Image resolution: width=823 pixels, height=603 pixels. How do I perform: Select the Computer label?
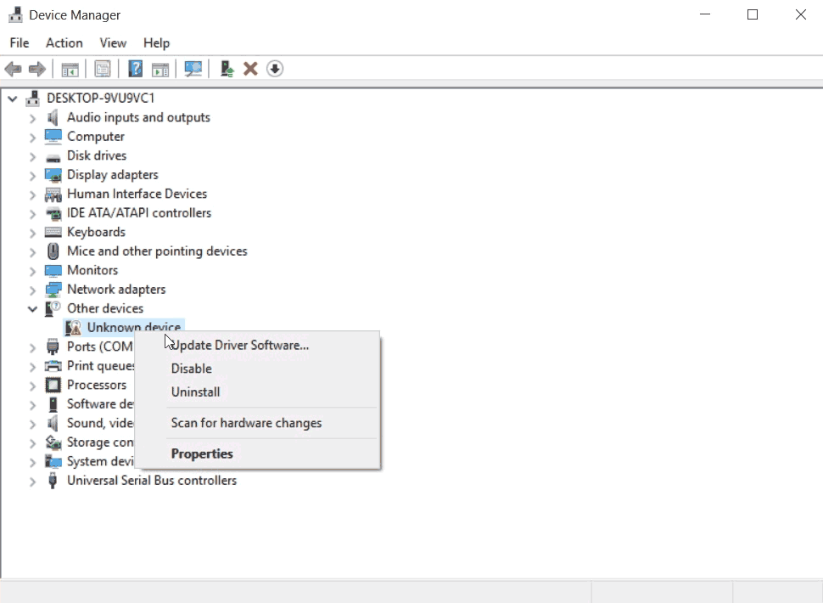[x=96, y=137]
